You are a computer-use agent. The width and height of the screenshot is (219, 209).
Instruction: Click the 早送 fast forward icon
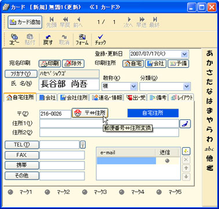point(142,22)
